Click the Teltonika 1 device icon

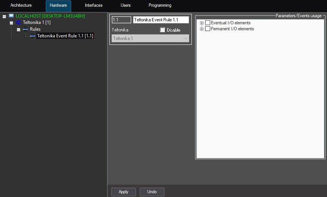point(18,22)
